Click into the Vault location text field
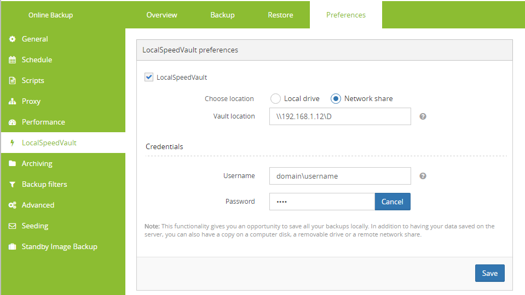The image size is (525, 295). pyautogui.click(x=339, y=116)
